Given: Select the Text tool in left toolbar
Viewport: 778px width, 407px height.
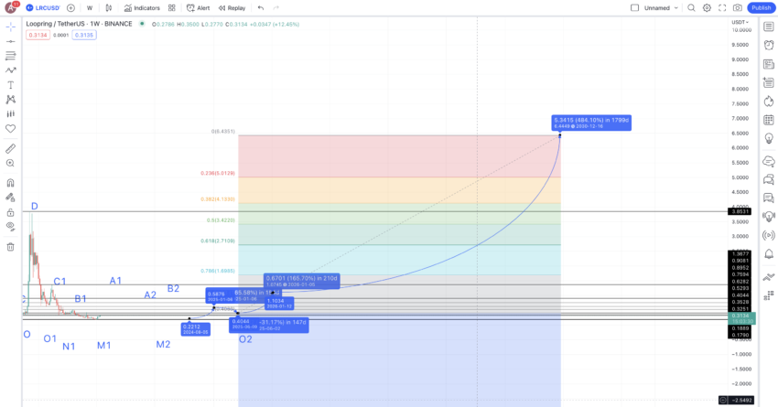Looking at the screenshot, I should pos(10,85).
